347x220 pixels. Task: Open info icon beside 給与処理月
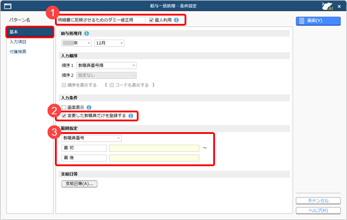coord(87,33)
